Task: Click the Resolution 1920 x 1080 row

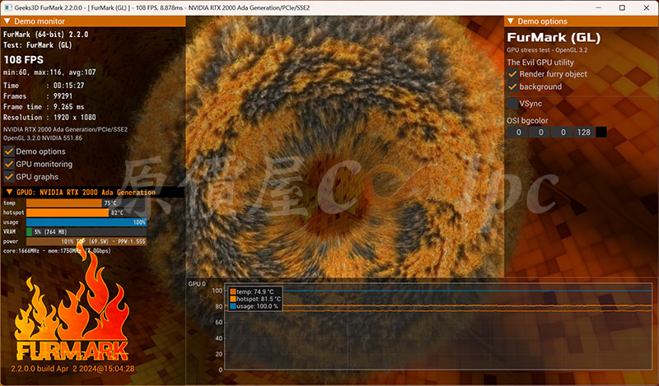Action: 49,118
